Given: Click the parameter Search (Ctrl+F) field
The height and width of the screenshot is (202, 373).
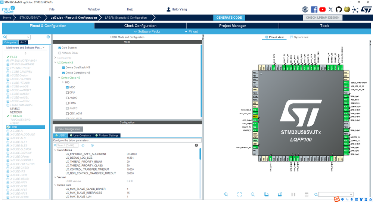Looking at the screenshot, I should tap(67, 145).
